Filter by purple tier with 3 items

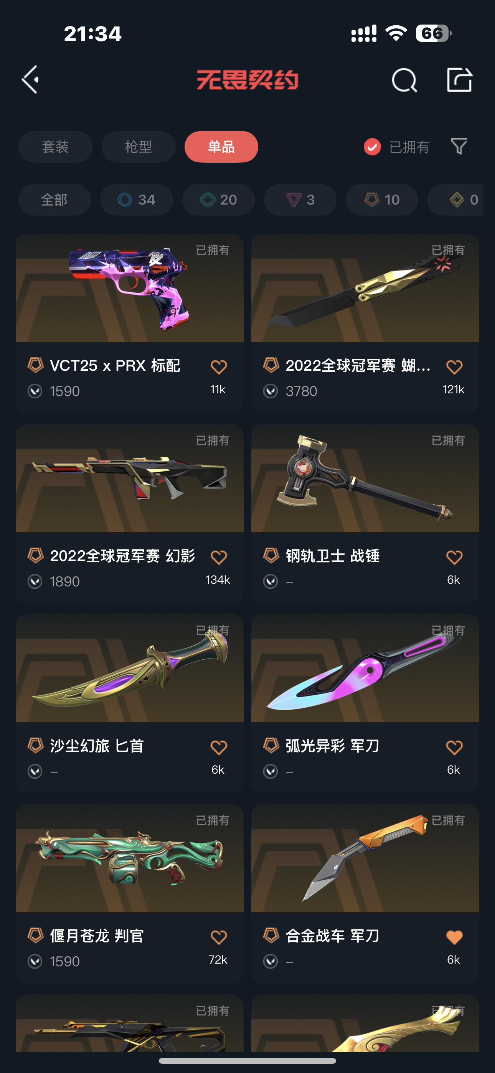click(x=300, y=200)
